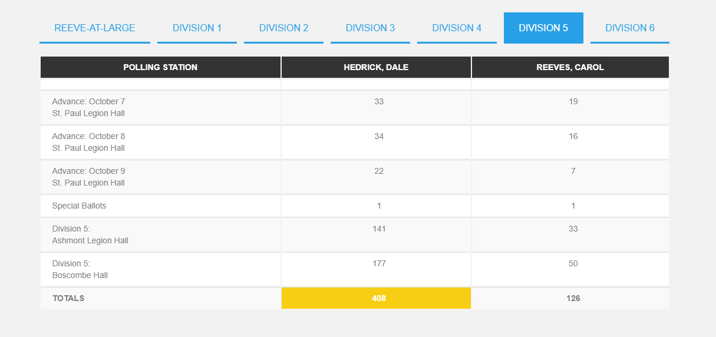
Task: Select the Advance: October 7 row label
Action: click(88, 107)
